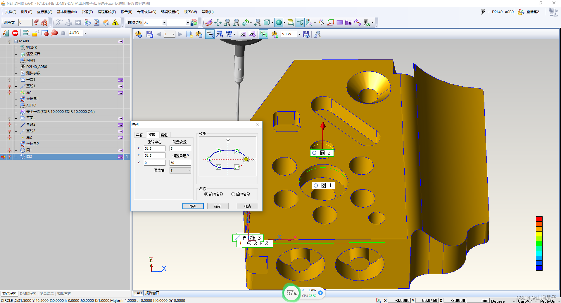Open the 坐标系(C) menu
Screen dimensions: 561x303
click(x=44, y=12)
